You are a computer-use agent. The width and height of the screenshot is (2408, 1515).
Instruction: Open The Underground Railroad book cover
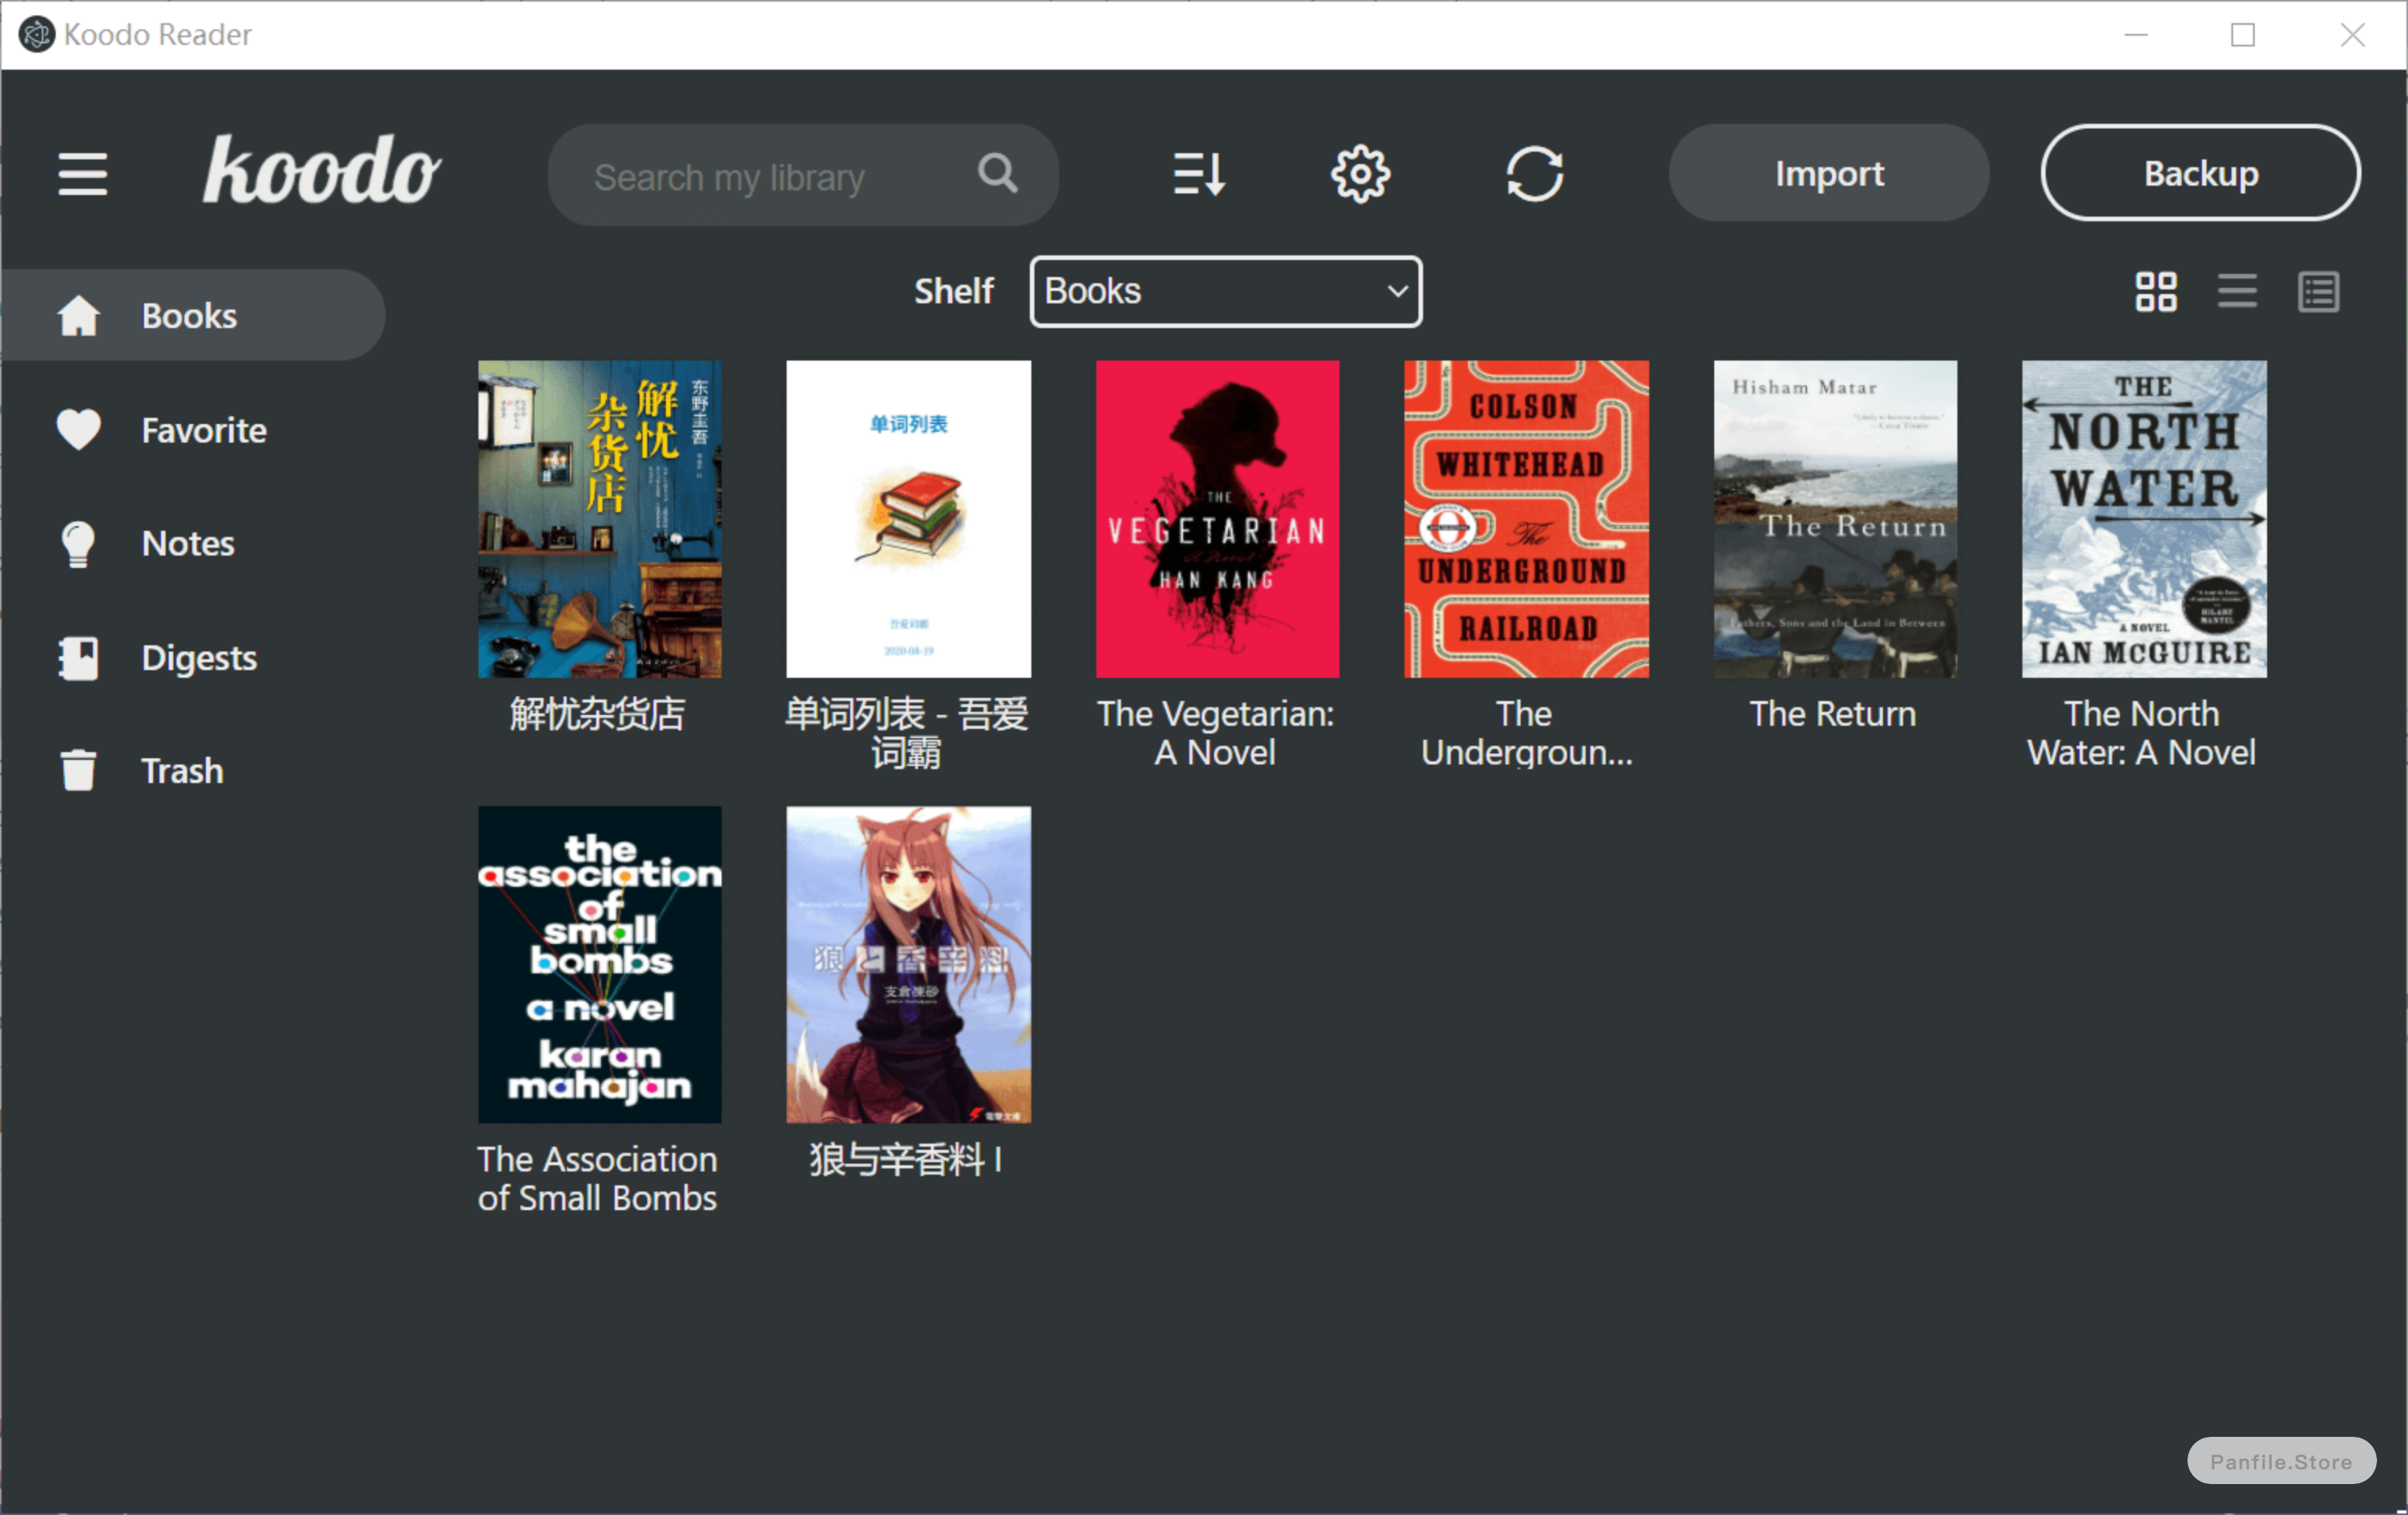click(x=1526, y=518)
